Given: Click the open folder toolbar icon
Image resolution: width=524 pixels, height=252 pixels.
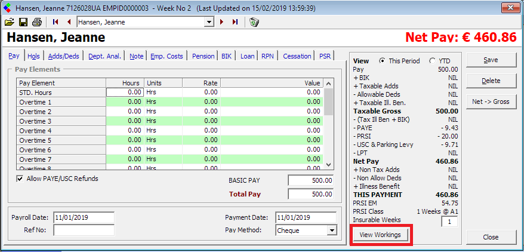Looking at the screenshot, I should 10,22.
